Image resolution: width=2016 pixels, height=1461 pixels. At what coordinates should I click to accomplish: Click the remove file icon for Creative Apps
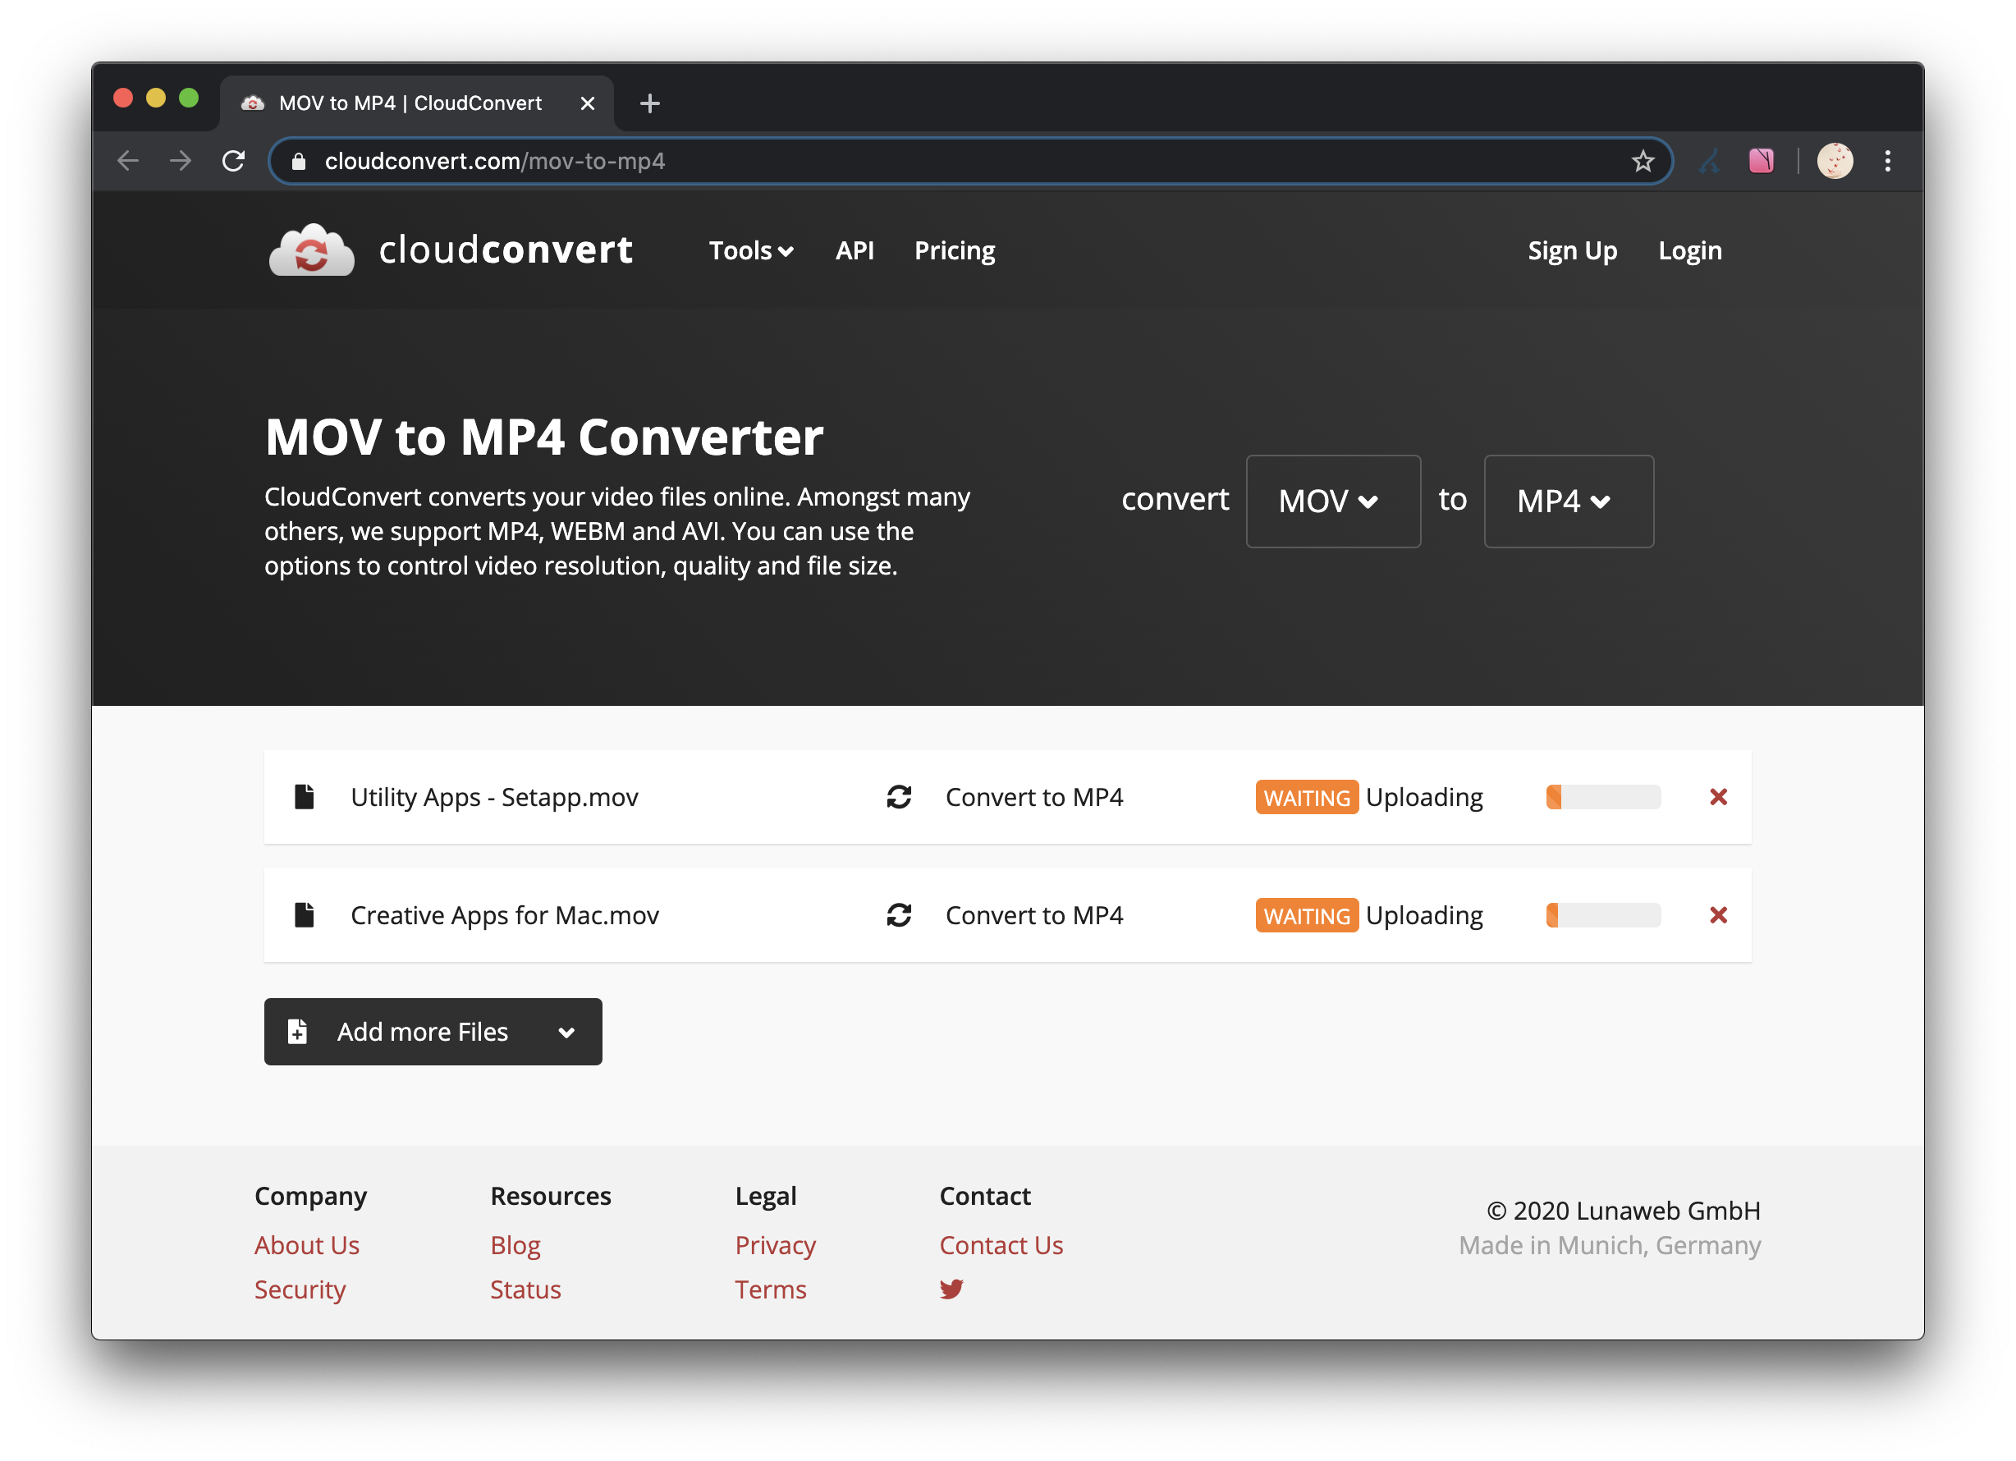click(1717, 914)
